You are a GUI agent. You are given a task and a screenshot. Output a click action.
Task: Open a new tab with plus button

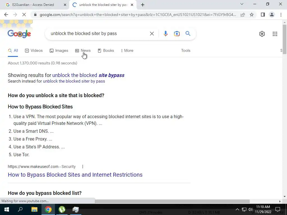[x=143, y=5]
